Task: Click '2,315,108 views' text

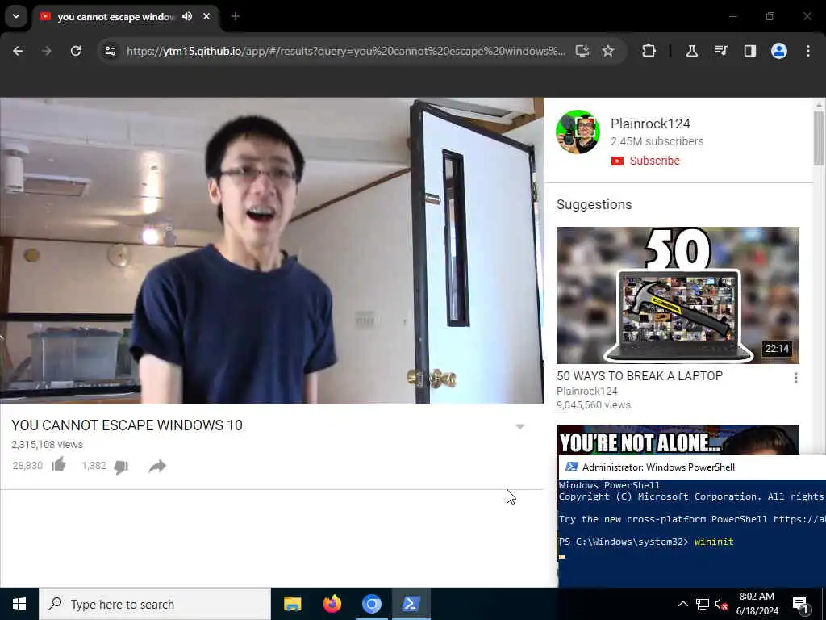Action: tap(48, 445)
